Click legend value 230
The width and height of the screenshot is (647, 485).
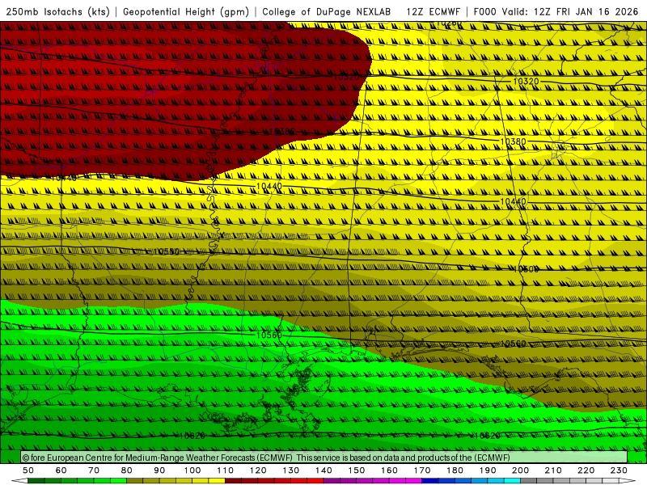coord(619,470)
